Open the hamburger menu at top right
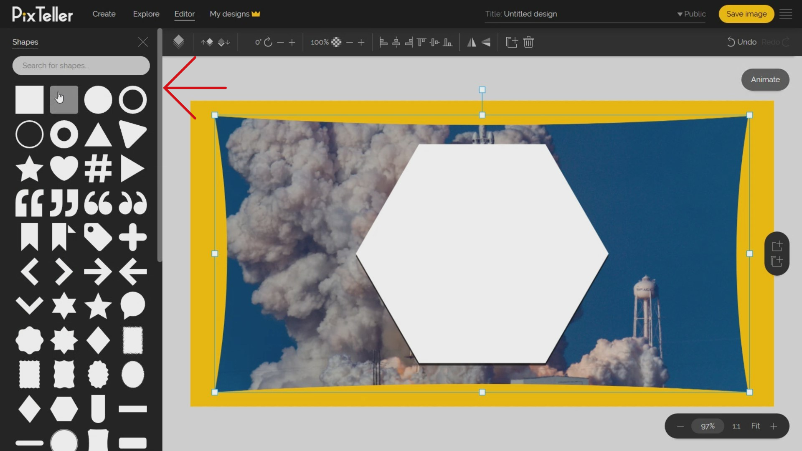802x451 pixels. 786,14
